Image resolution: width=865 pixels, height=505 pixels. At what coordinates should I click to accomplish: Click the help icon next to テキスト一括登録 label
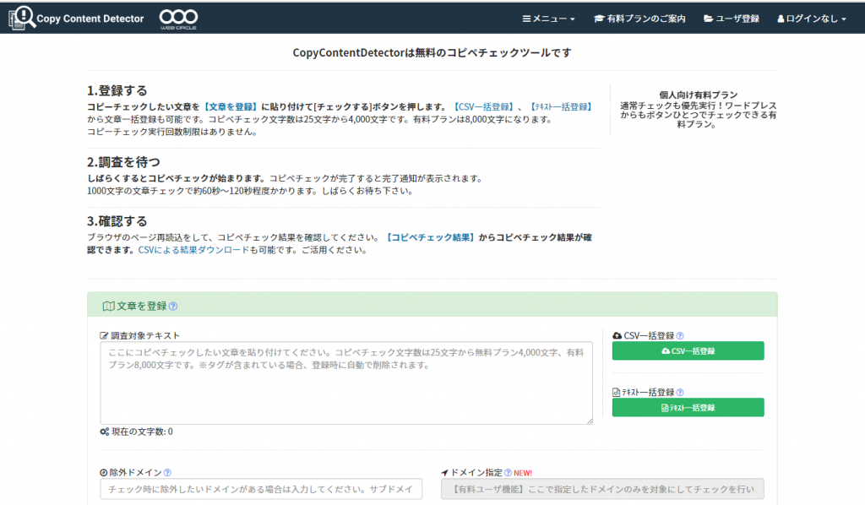[x=681, y=392]
